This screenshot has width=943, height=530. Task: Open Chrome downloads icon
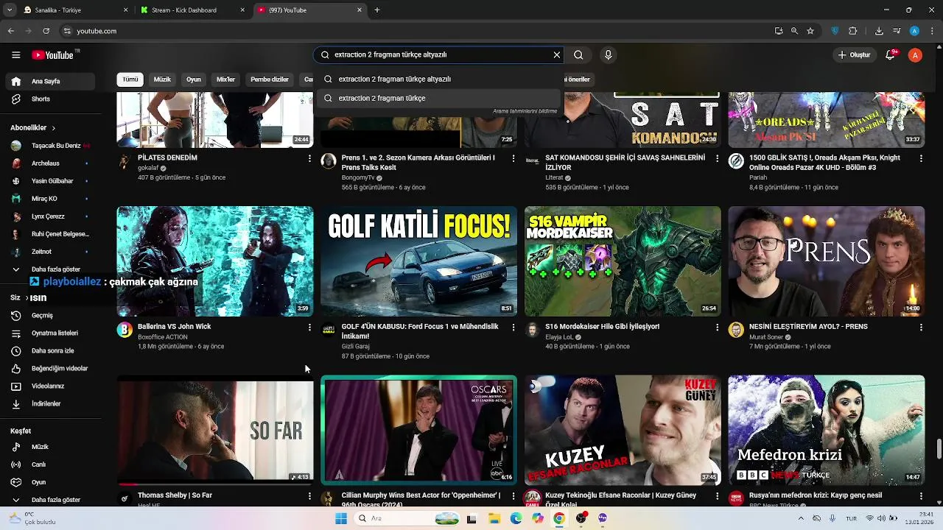(x=879, y=31)
